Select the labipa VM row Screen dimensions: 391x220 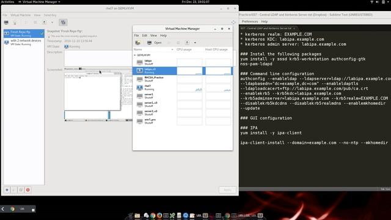point(183,62)
